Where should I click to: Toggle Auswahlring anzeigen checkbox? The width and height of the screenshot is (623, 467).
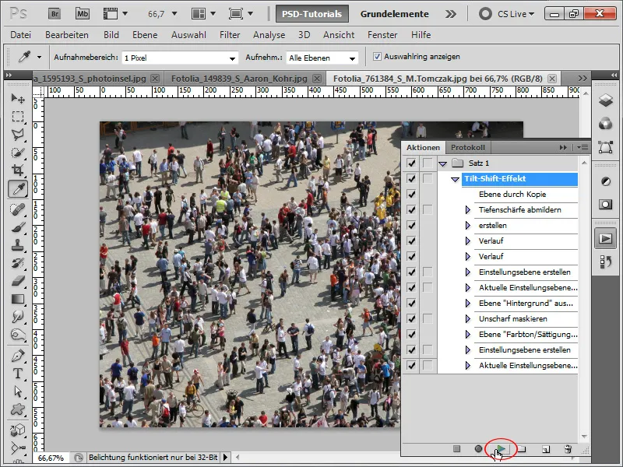[377, 56]
